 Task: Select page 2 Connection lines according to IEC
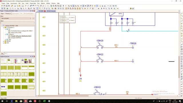click(21, 31)
